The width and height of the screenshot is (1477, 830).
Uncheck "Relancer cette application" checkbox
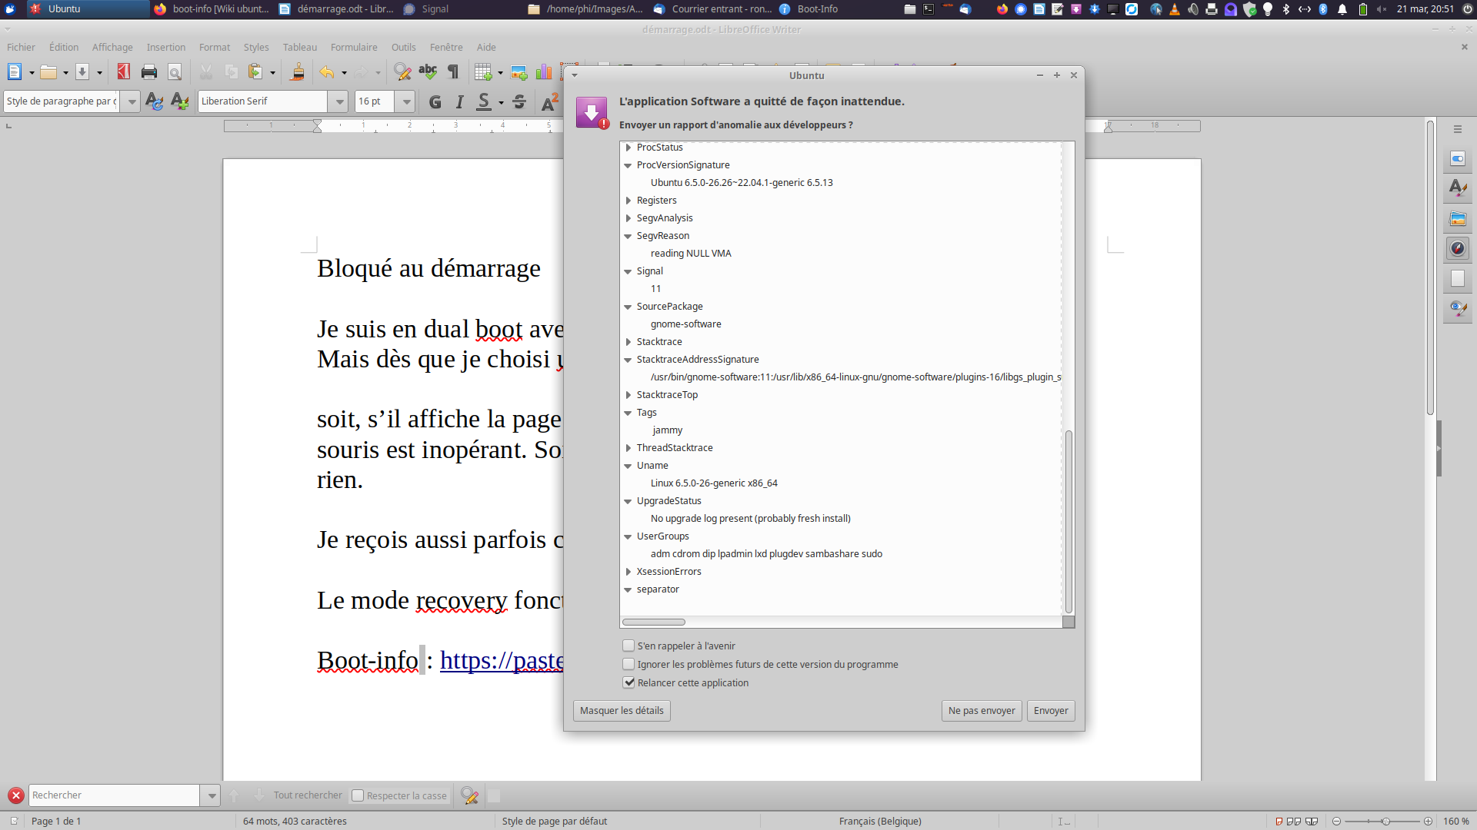click(x=628, y=682)
